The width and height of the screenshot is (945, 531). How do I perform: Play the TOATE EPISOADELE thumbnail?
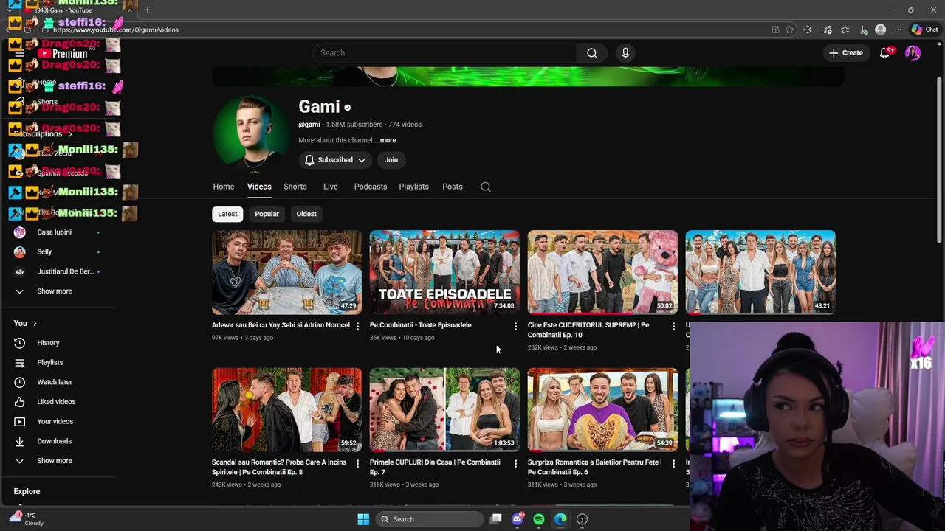(444, 272)
